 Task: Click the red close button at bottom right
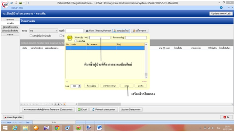pyautogui.click(x=226, y=117)
